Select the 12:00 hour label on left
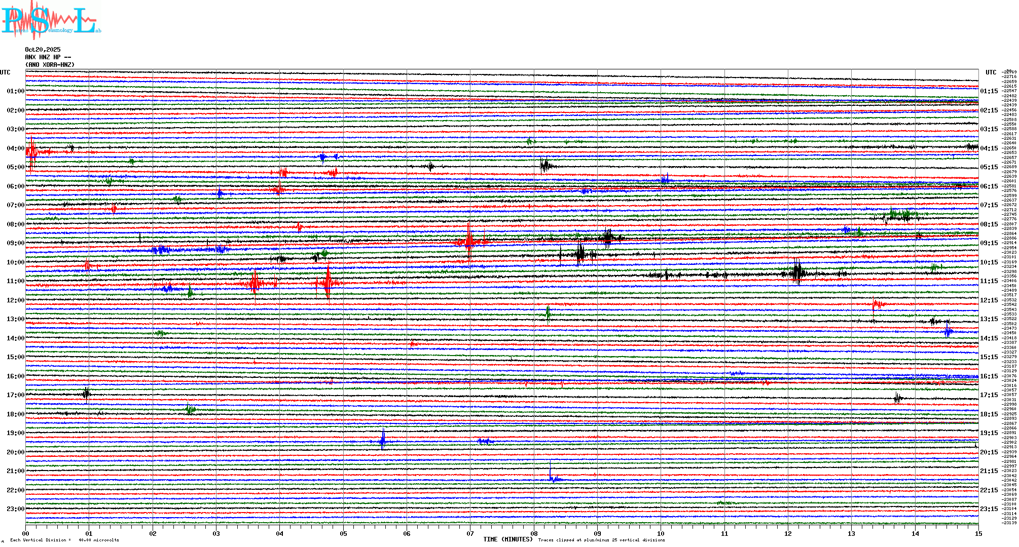Viewport: 1019px width, 547px height. 15,300
